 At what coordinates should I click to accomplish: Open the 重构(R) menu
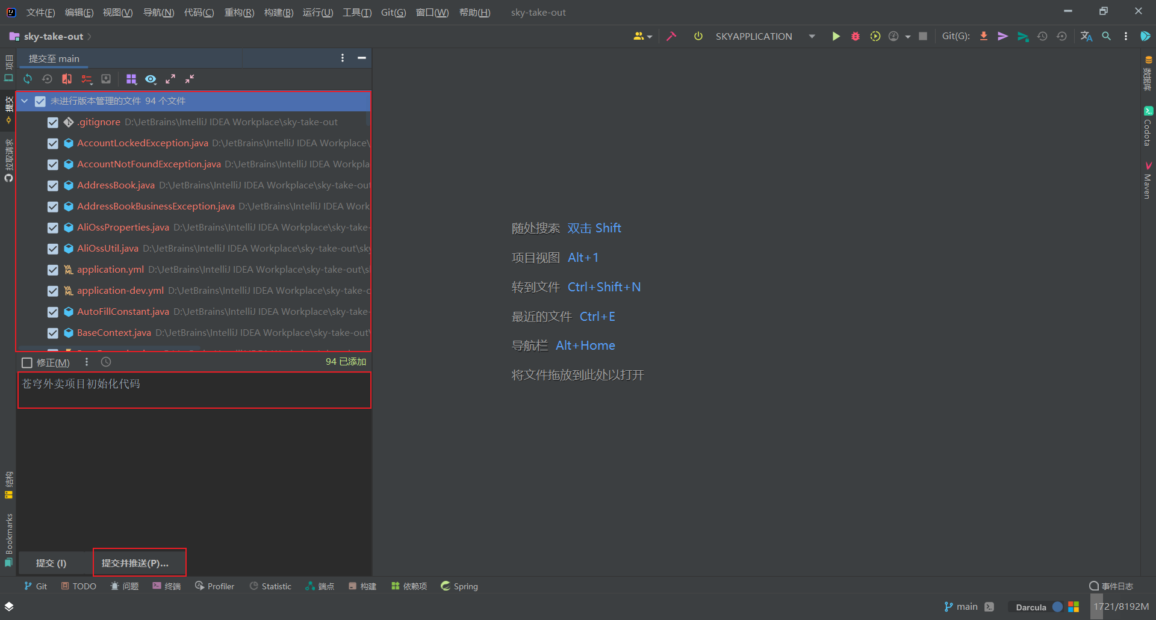(x=239, y=12)
